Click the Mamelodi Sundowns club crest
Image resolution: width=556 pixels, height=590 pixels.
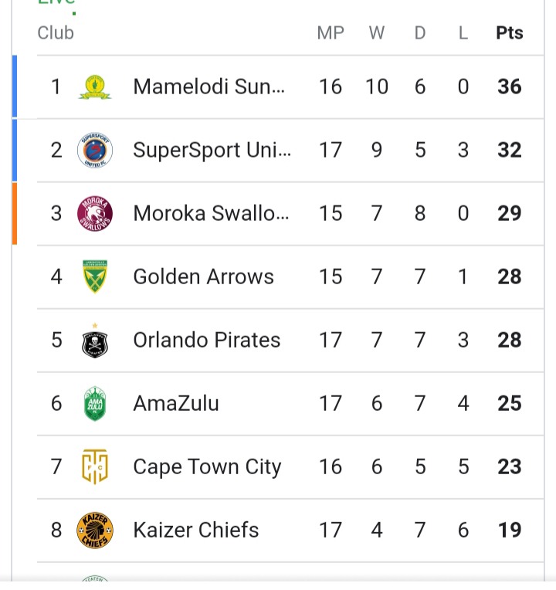point(95,87)
